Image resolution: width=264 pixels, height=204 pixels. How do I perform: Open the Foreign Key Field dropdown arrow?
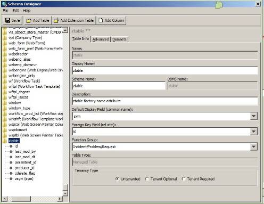(254, 132)
